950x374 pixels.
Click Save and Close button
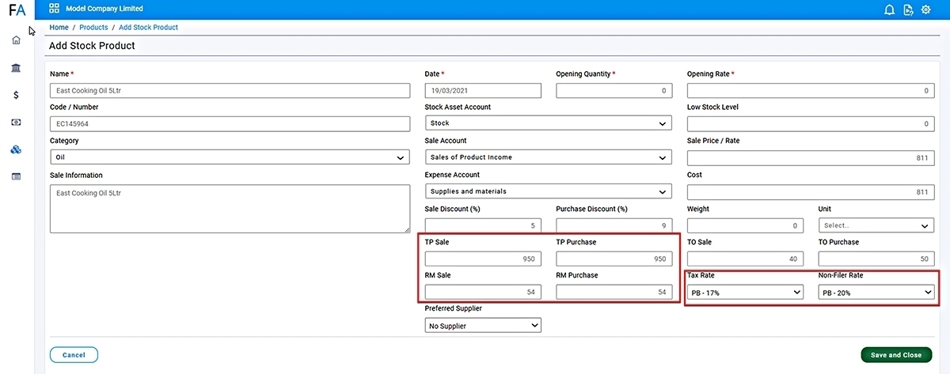click(x=896, y=355)
